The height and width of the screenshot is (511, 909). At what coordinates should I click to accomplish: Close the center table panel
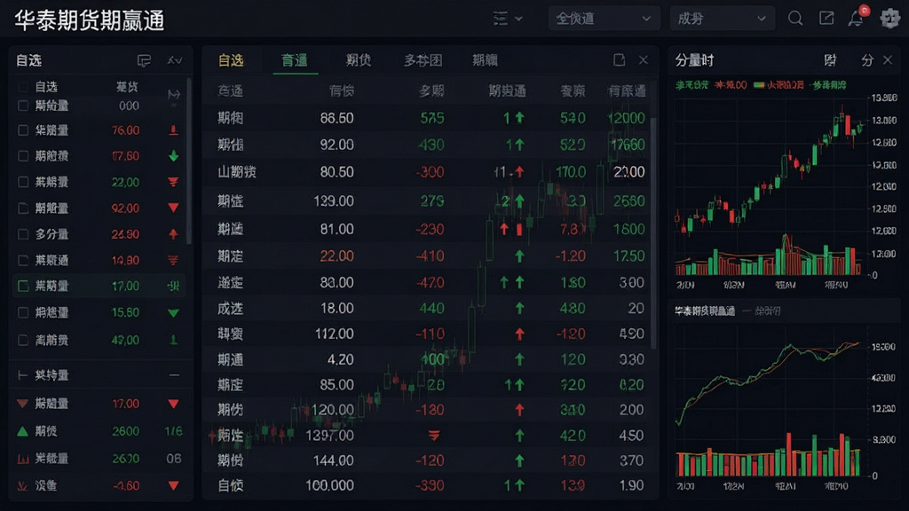coord(643,60)
